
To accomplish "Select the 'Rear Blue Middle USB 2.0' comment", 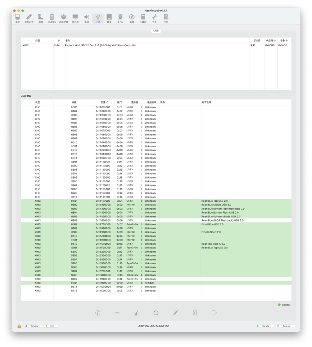I will tap(216, 205).
